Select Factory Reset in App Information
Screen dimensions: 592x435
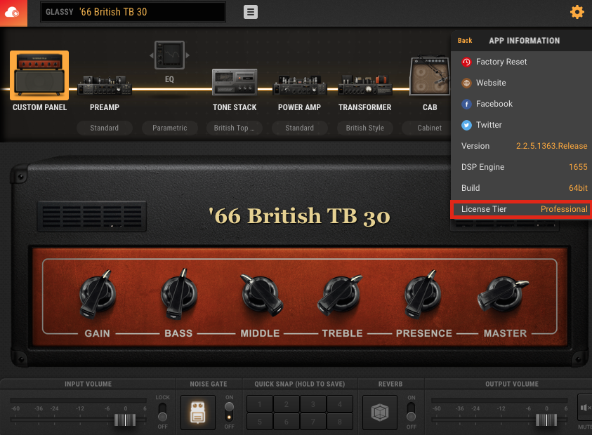click(501, 62)
